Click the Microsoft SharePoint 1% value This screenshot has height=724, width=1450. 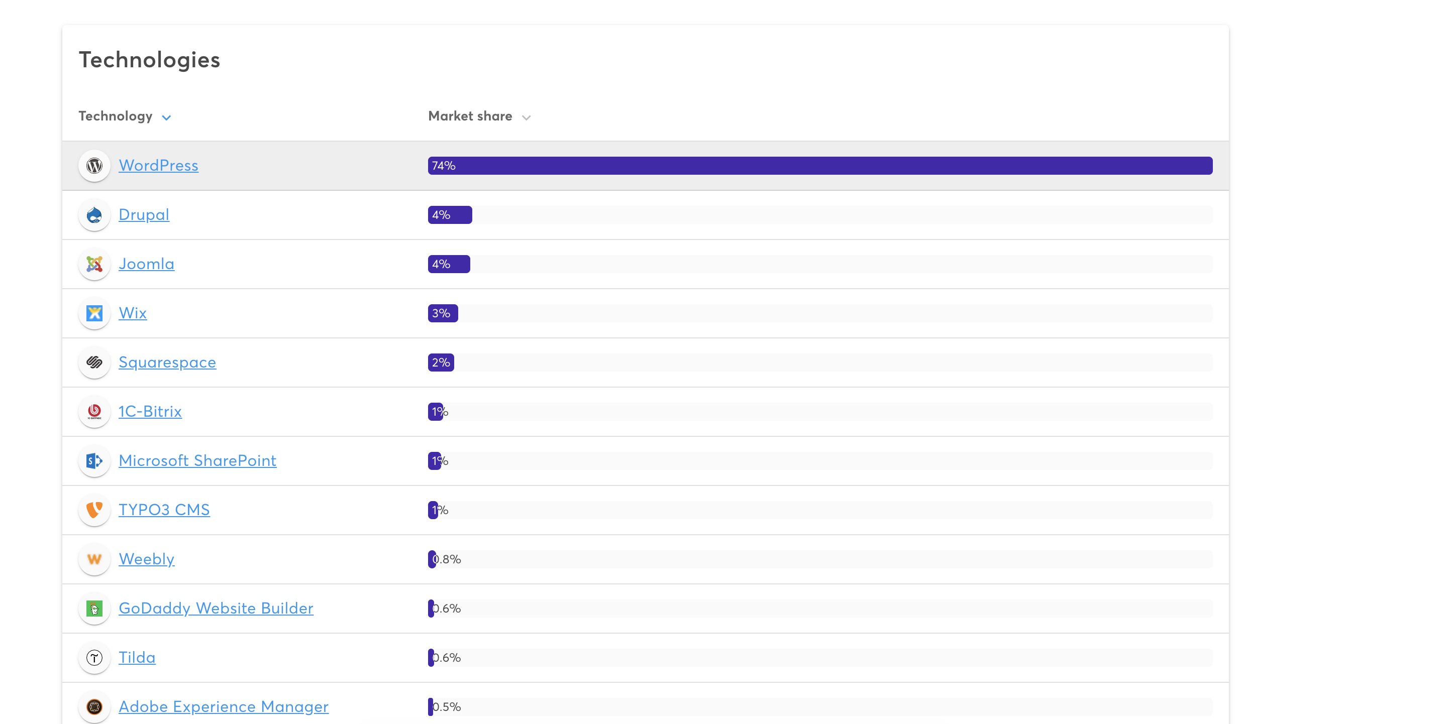coord(440,461)
